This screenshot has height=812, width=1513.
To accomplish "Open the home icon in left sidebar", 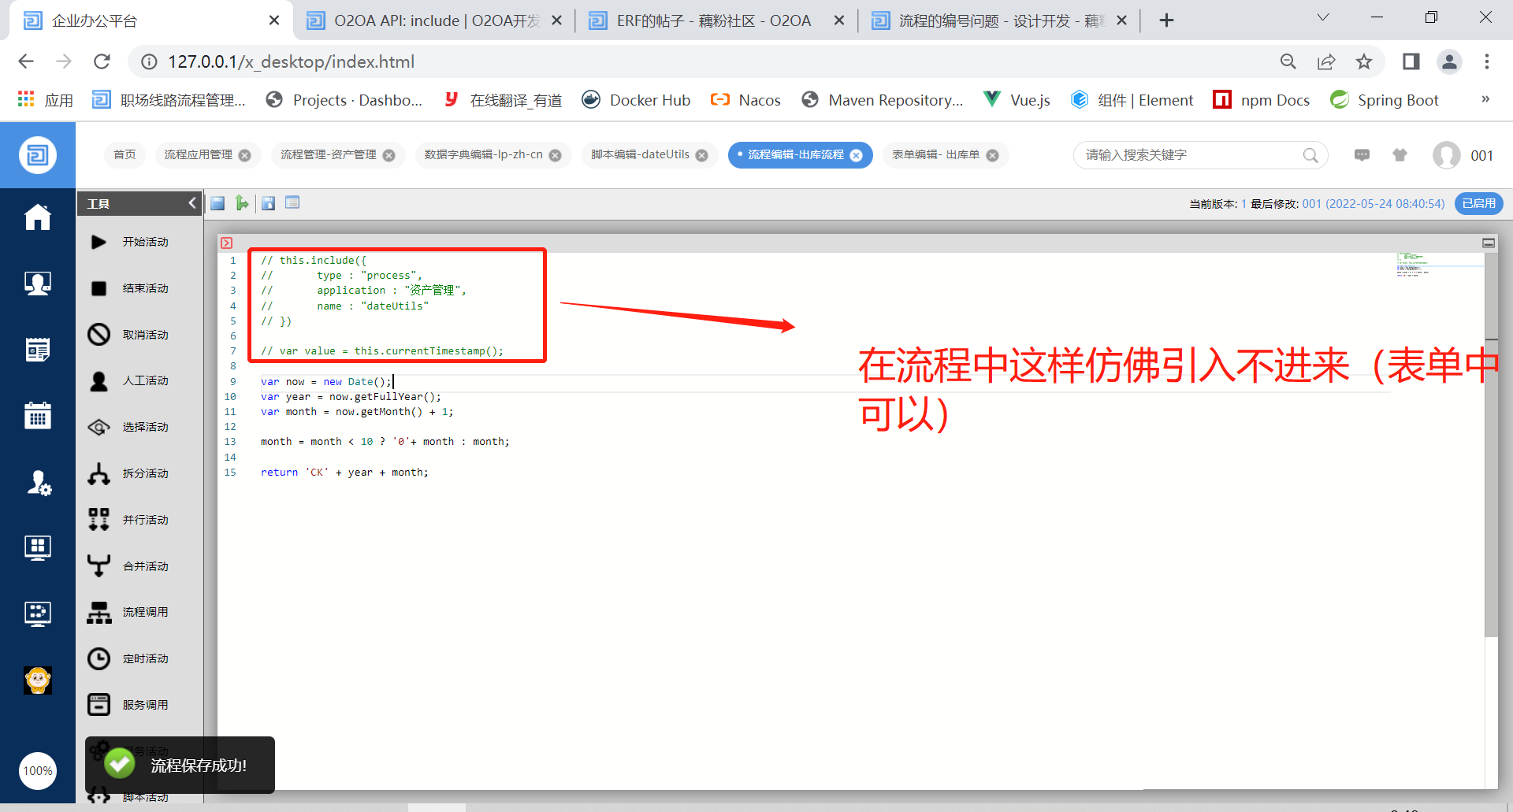I will (x=38, y=217).
